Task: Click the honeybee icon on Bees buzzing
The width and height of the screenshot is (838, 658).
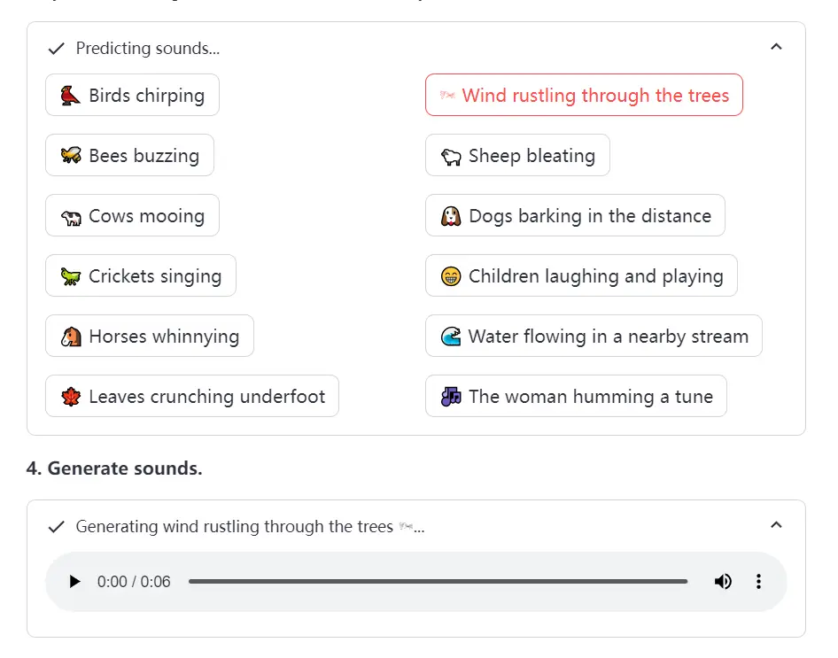Action: [72, 155]
